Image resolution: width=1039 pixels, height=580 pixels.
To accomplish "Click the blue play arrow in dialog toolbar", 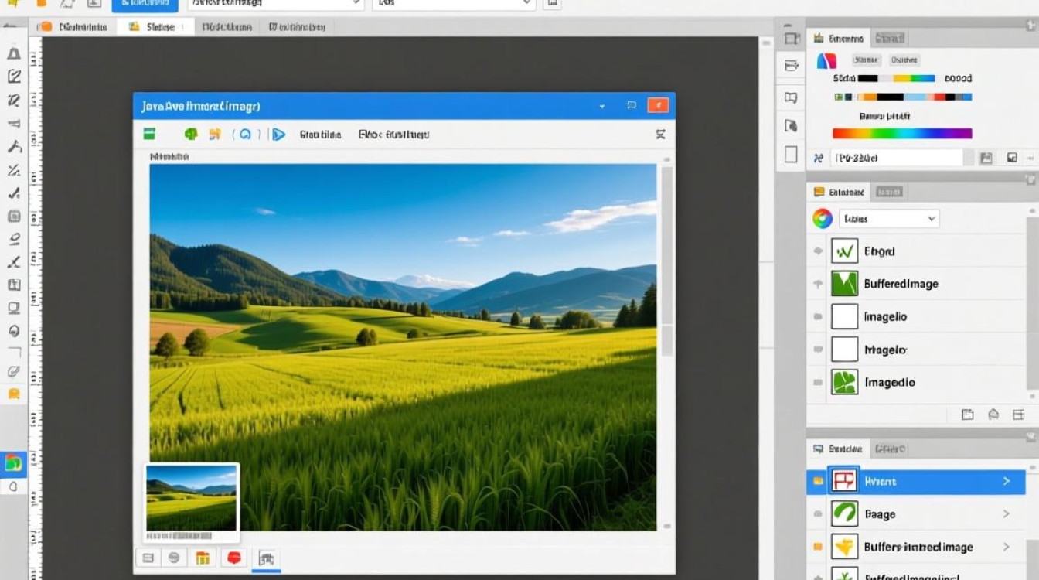I will 278,135.
